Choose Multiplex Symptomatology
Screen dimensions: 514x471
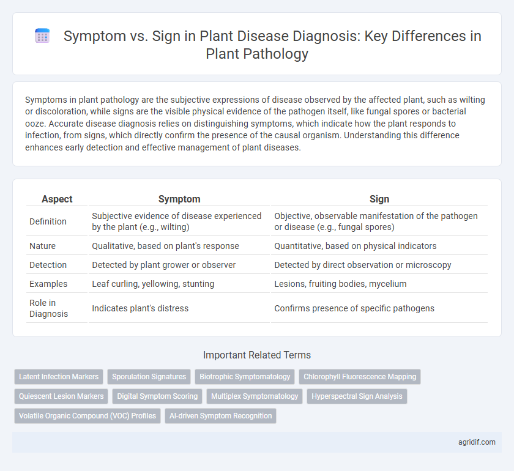pos(254,396)
